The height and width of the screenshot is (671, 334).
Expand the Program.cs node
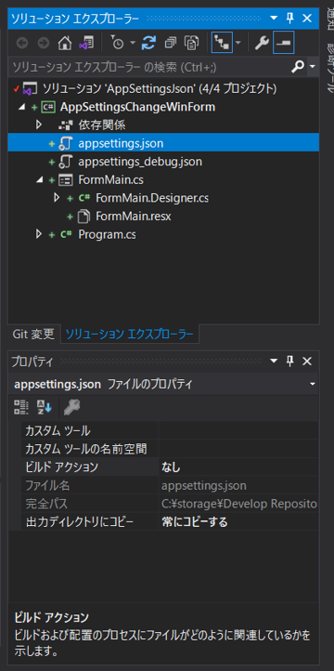click(x=39, y=234)
